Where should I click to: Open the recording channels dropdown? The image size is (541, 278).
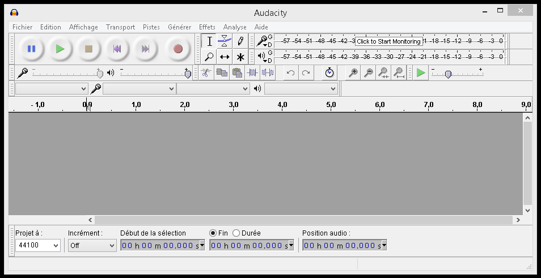[213, 89]
